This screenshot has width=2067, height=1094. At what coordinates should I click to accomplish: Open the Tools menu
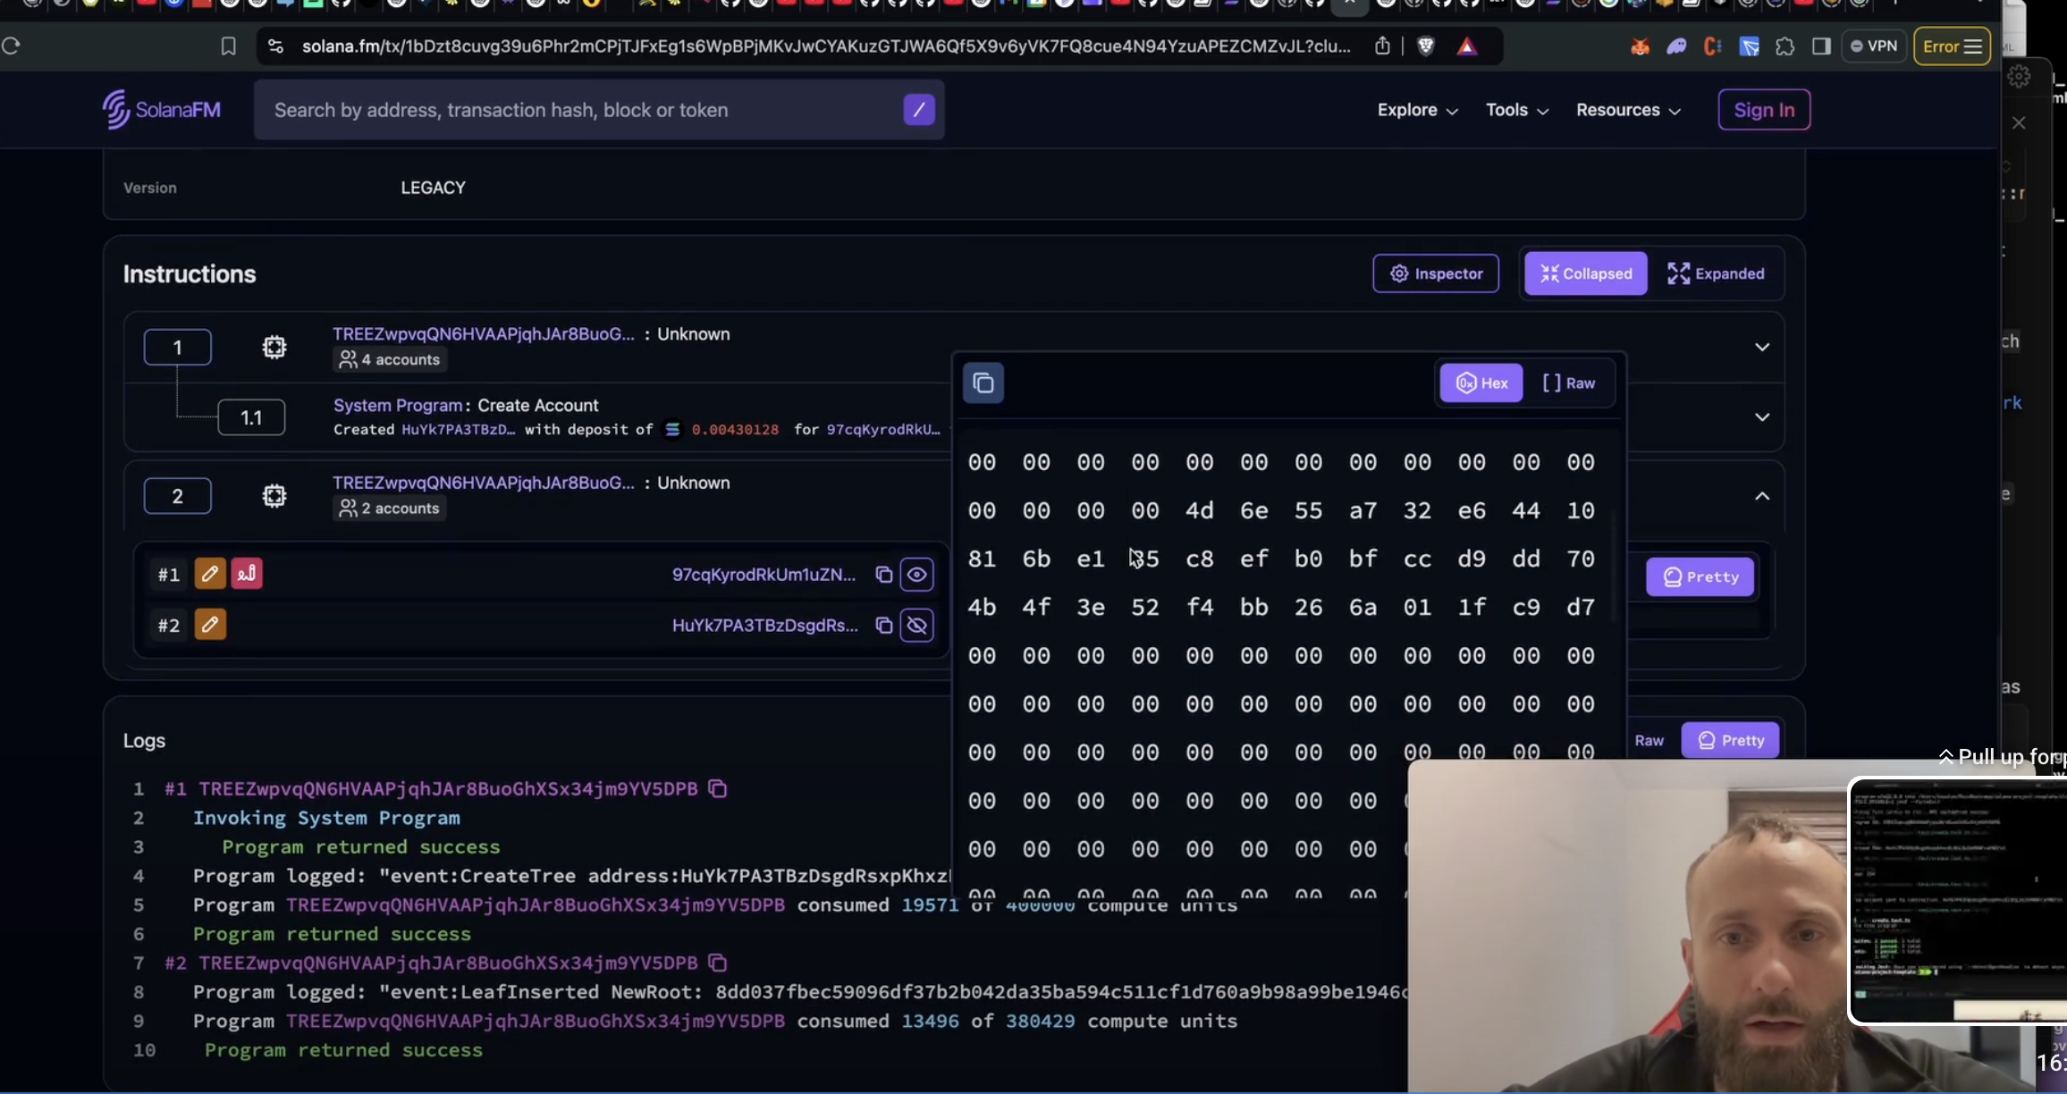pyautogui.click(x=1516, y=110)
